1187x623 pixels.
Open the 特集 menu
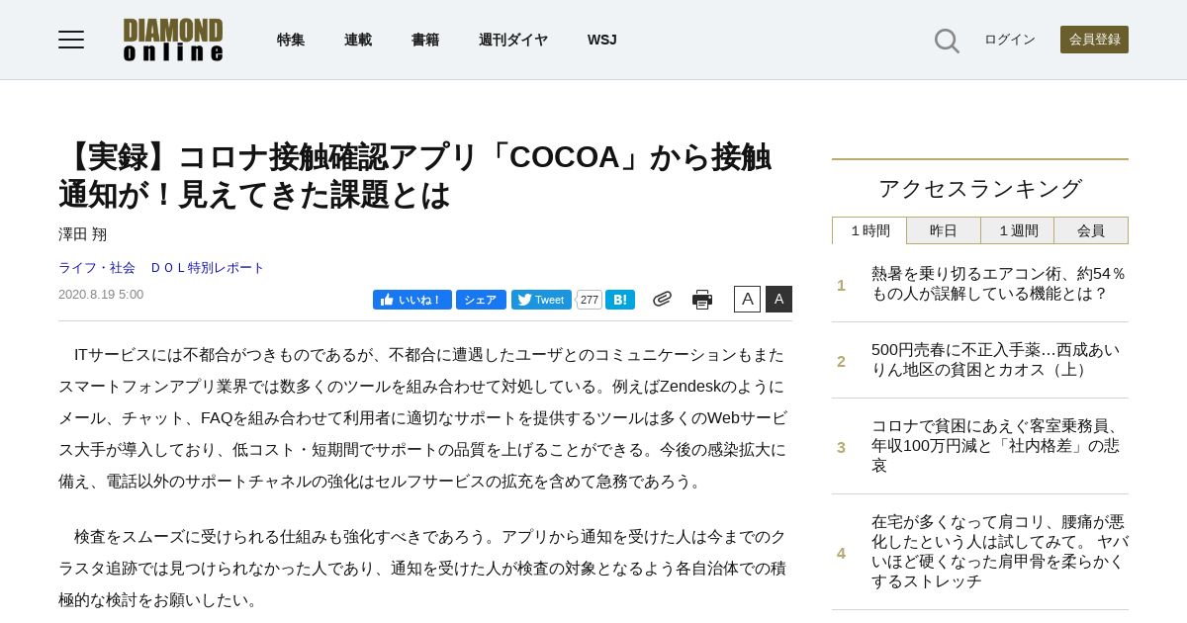point(291,40)
